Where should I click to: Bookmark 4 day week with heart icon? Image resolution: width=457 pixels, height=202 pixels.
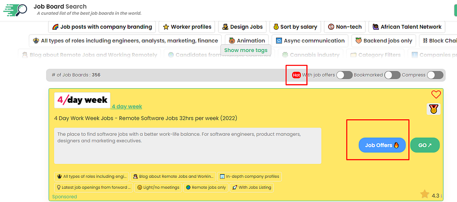pyautogui.click(x=436, y=95)
